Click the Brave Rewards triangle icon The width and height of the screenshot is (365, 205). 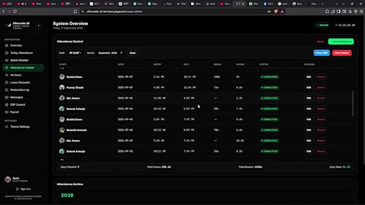pyautogui.click(x=282, y=11)
